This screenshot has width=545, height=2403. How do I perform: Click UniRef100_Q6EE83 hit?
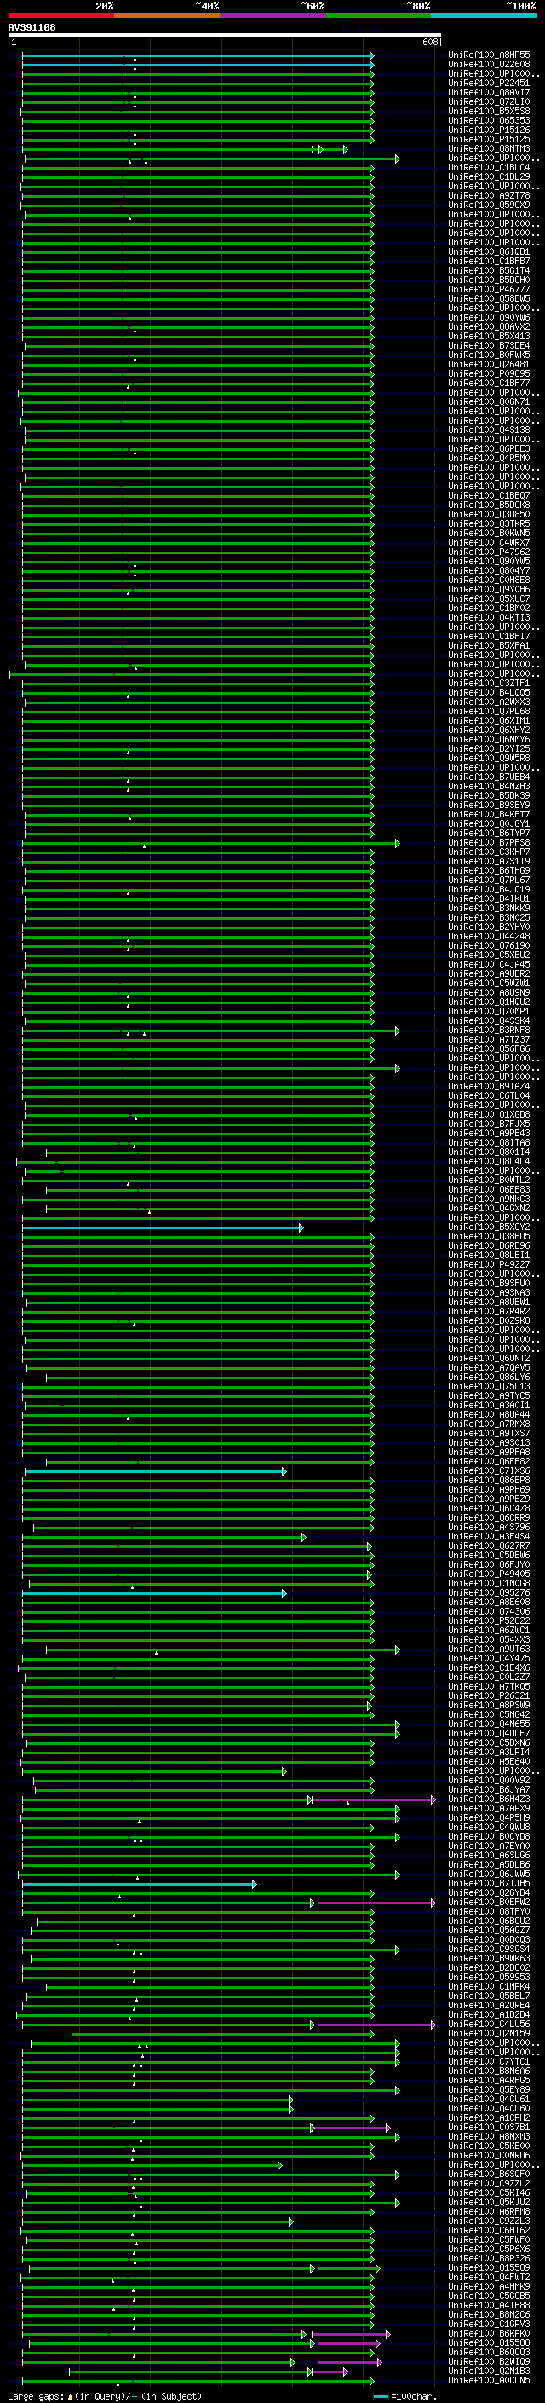pyautogui.click(x=489, y=1189)
